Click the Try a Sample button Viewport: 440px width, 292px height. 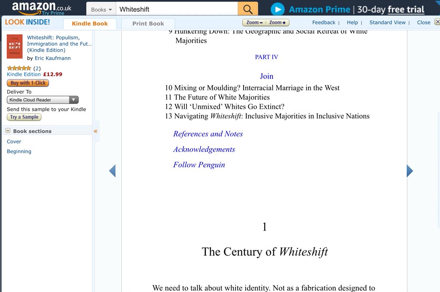24,117
